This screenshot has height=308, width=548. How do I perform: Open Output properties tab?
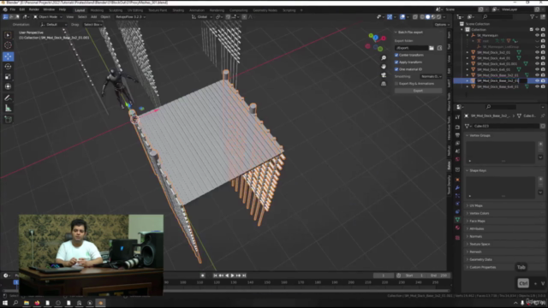(x=457, y=135)
